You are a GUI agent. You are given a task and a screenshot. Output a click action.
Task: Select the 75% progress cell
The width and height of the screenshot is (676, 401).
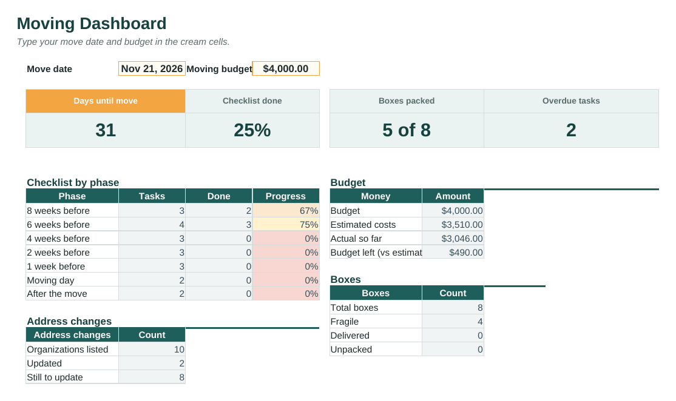tap(286, 225)
